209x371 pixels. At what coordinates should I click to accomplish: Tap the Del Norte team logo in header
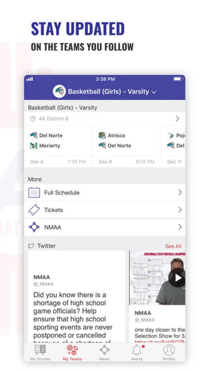59,92
